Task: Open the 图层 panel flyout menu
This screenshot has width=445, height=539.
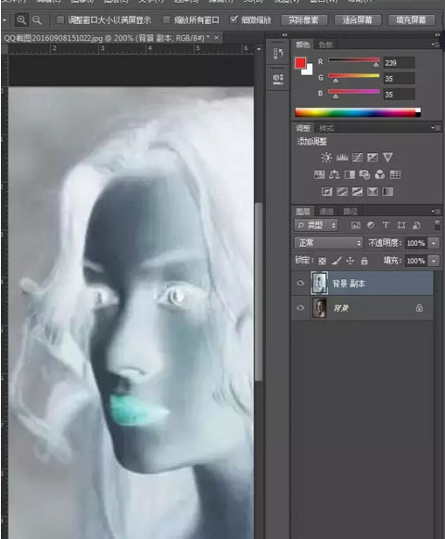Action: tap(436, 212)
